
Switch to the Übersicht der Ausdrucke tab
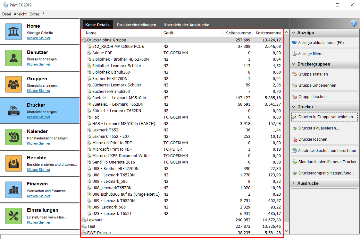pyautogui.click(x=186, y=25)
